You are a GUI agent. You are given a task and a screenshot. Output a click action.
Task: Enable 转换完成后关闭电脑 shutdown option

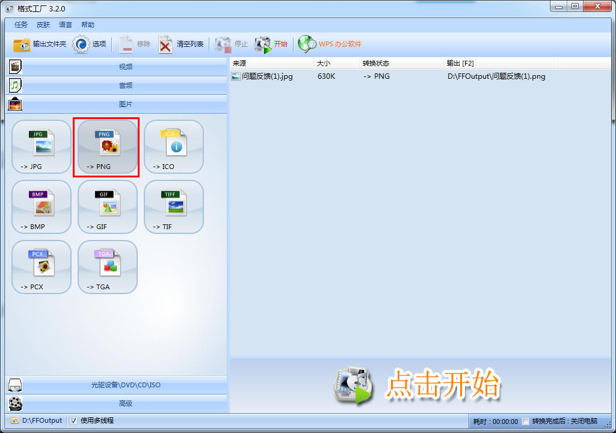[x=525, y=420]
